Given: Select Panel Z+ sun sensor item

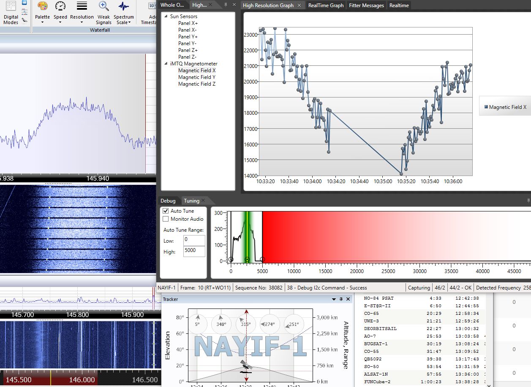Looking at the screenshot, I should [x=188, y=50].
